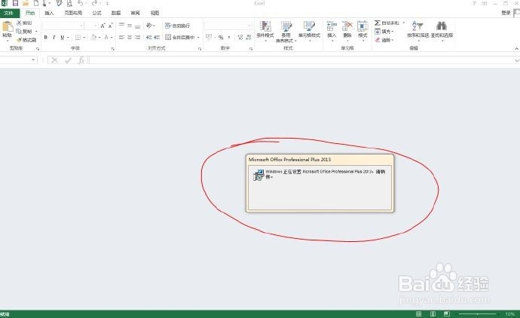Switch to Normal view in status bar
This screenshot has width=520, height=318.
(x=419, y=313)
